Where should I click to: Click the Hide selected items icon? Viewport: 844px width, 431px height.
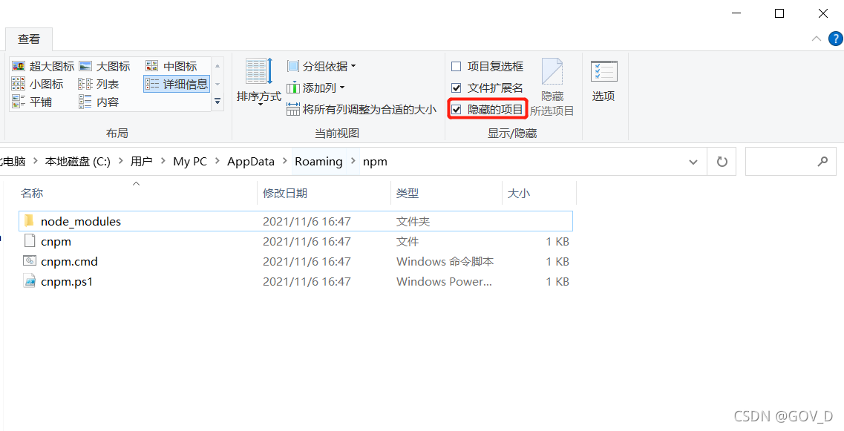[x=552, y=71]
